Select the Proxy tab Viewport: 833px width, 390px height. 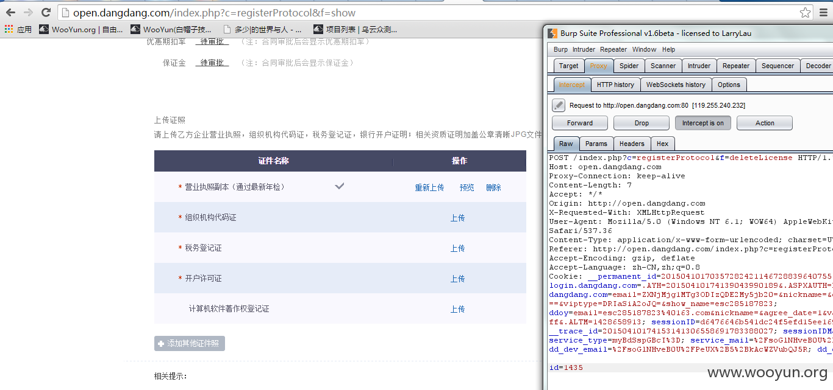(598, 66)
